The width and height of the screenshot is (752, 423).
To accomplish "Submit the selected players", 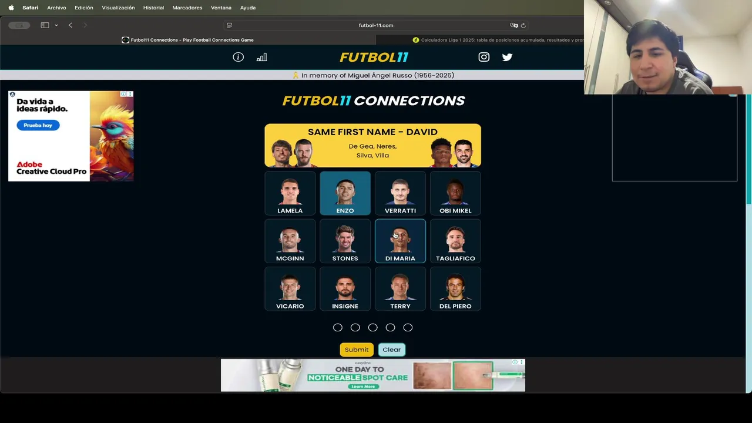I will [x=357, y=350].
